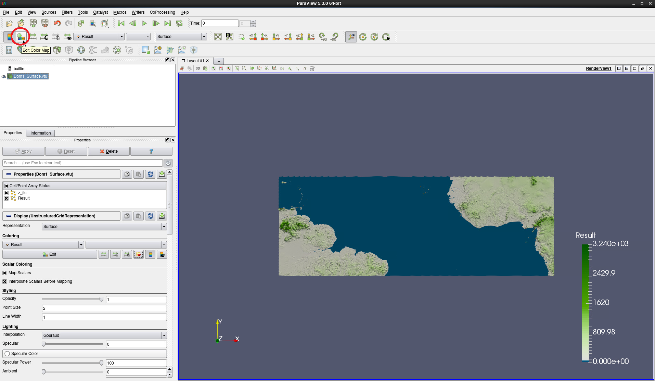Click 3D interaction mode toggle
Image resolution: width=655 pixels, height=381 pixels.
(x=198, y=68)
